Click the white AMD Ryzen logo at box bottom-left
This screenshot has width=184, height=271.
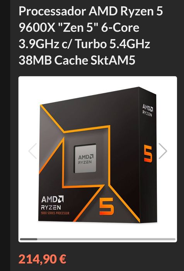tap(52, 202)
